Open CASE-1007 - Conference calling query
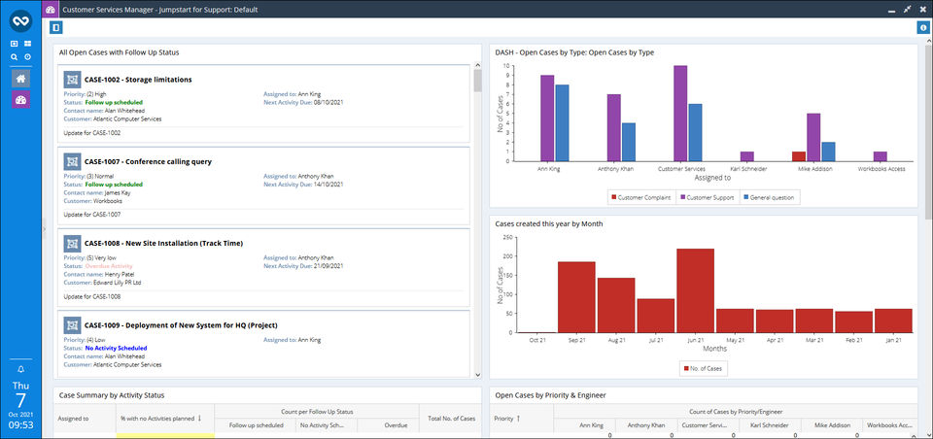 (x=148, y=161)
